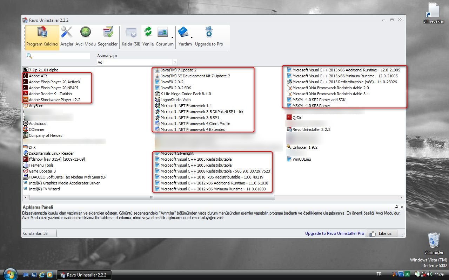Image resolution: width=449 pixels, height=280 pixels.
Task: Select FileMenu Tools entry
Action: coord(38,165)
